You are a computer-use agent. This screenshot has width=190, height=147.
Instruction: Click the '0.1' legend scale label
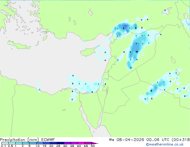pos(3,146)
